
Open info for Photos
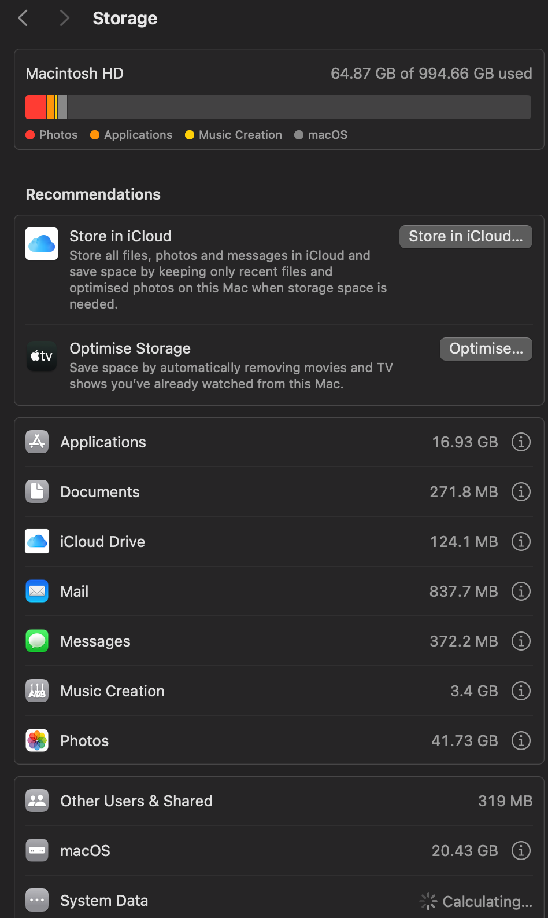click(521, 740)
